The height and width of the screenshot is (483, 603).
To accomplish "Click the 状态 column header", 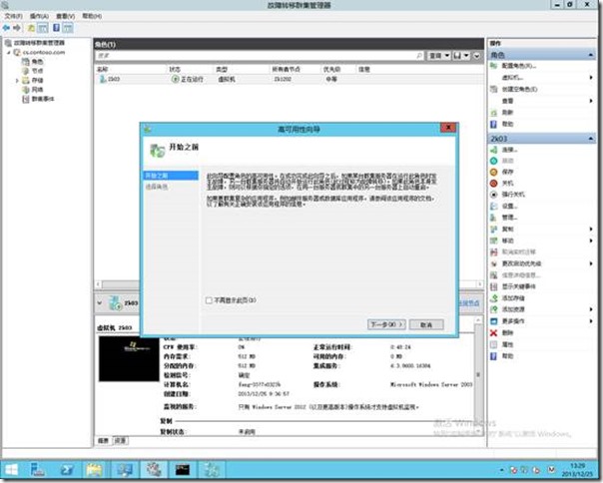I will (175, 70).
